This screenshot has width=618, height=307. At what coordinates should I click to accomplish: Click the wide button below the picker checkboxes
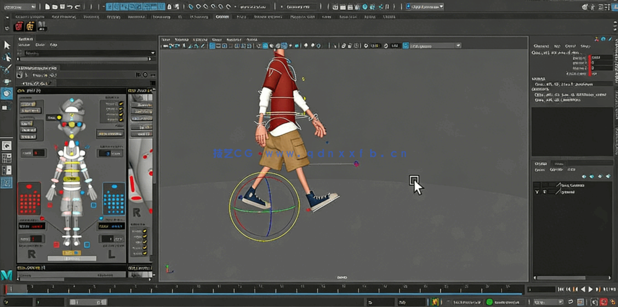point(111,133)
